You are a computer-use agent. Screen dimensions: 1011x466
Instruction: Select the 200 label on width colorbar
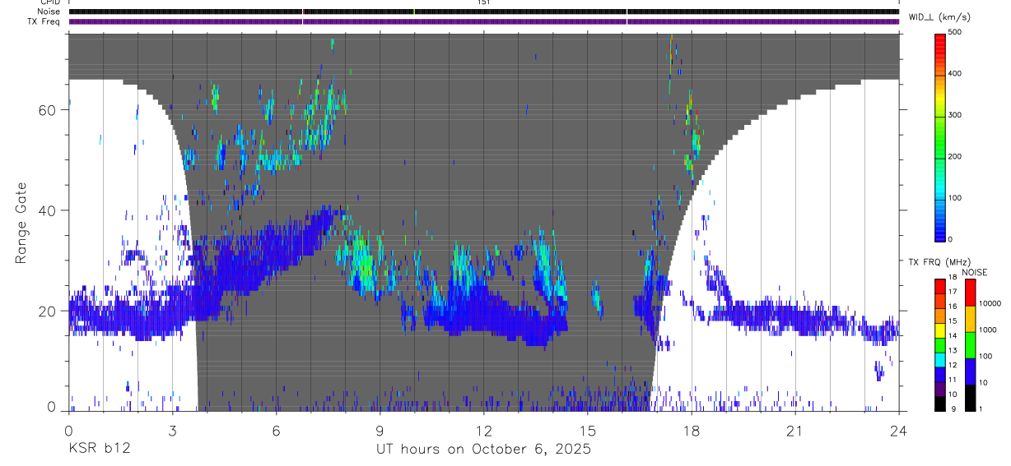pos(955,156)
